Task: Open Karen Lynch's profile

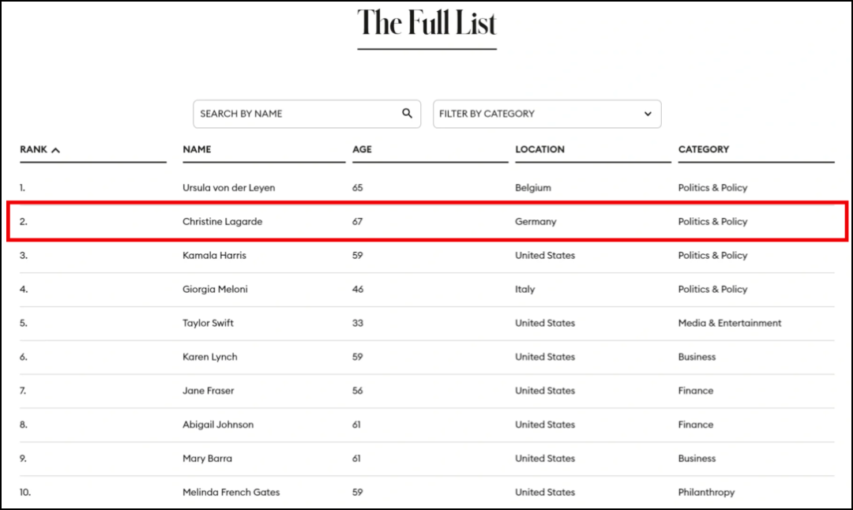Action: [209, 357]
